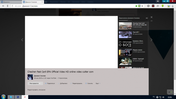
Task: Share the video via Поделиться
Action: point(50,83)
